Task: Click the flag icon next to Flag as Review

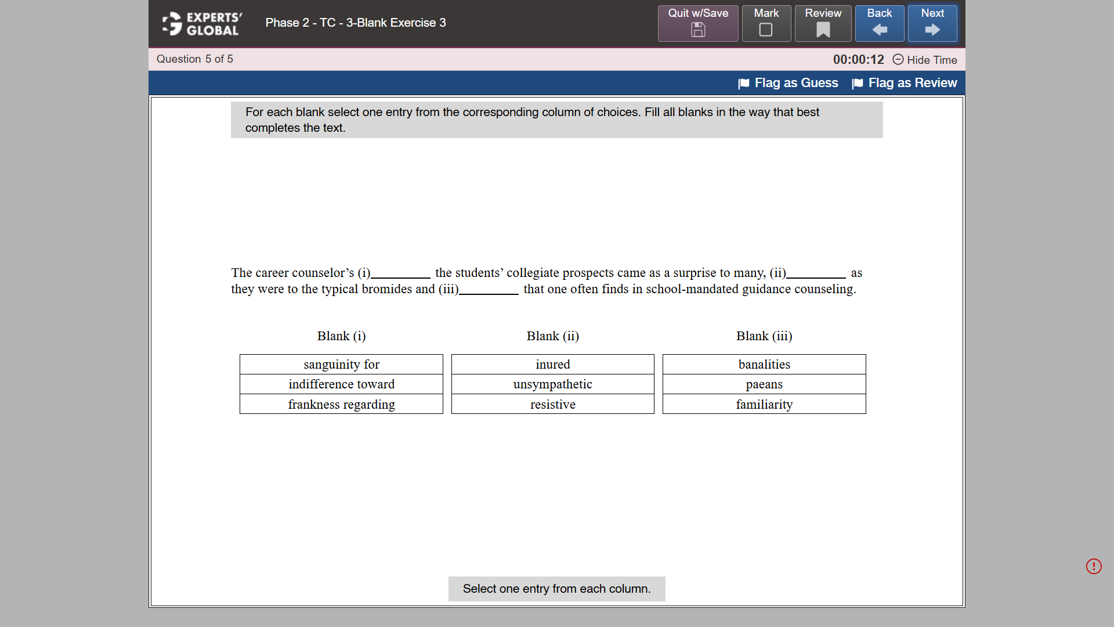Action: (858, 84)
